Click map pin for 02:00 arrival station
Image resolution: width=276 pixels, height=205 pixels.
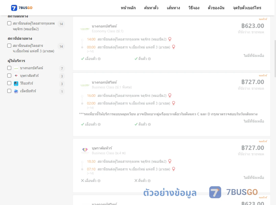pos(174,103)
